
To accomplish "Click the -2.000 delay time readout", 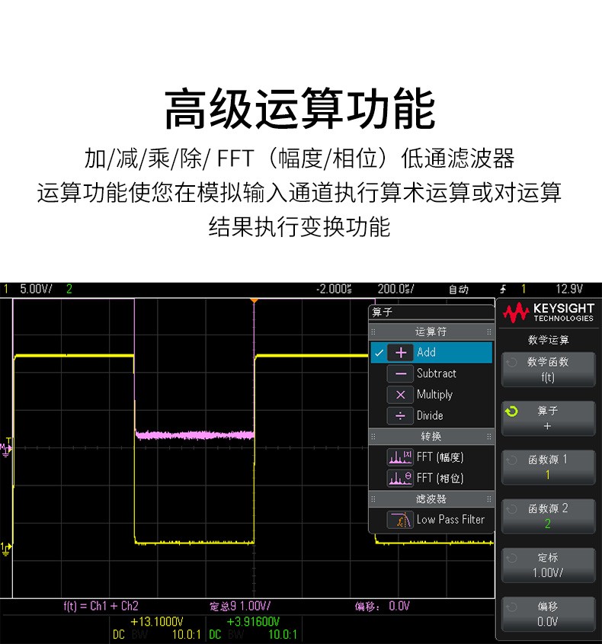I will pyautogui.click(x=334, y=289).
